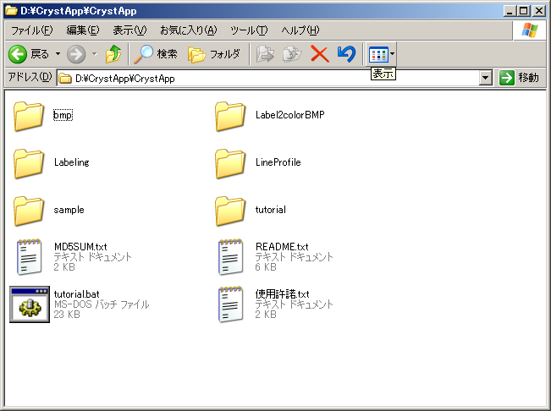Image resolution: width=551 pixels, height=411 pixels.
Task: Select the Labeling folder icon
Action: [29, 163]
